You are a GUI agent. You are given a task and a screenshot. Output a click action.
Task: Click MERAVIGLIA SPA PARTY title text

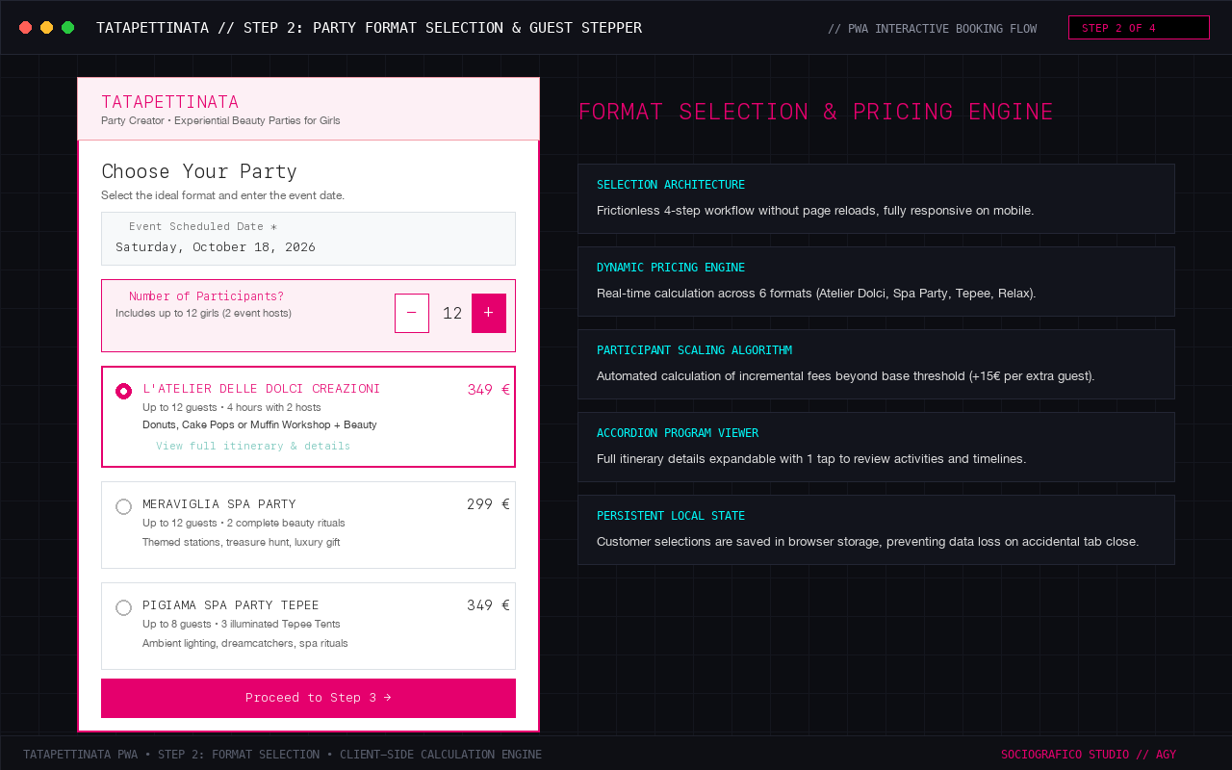tap(219, 504)
